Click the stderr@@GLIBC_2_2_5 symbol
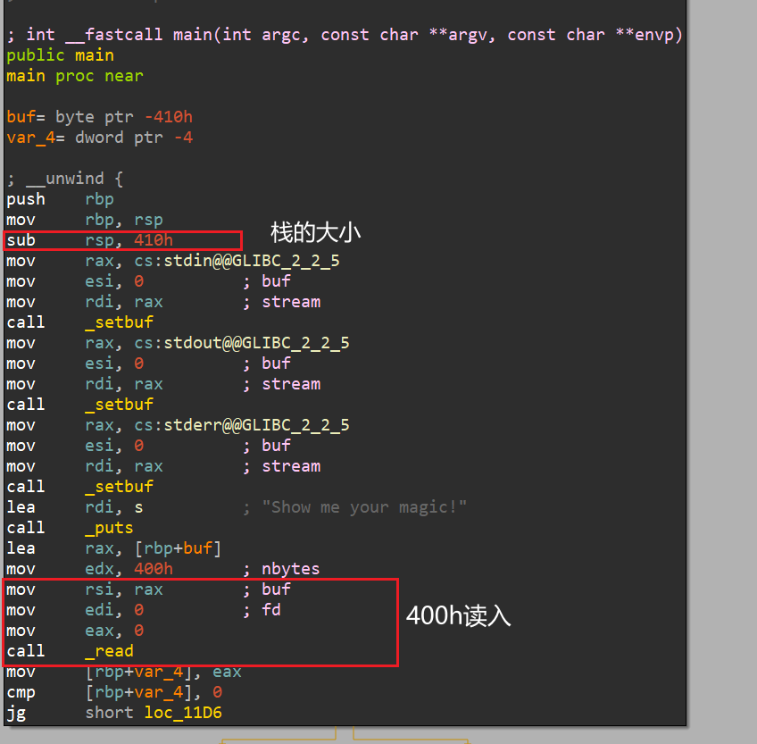The image size is (757, 744). point(256,425)
